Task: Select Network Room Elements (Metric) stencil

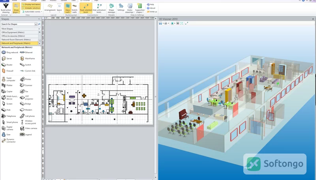Action: (x=19, y=39)
